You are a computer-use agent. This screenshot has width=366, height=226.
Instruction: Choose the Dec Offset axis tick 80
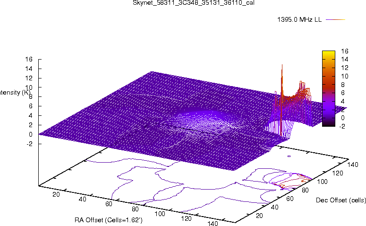305,190
